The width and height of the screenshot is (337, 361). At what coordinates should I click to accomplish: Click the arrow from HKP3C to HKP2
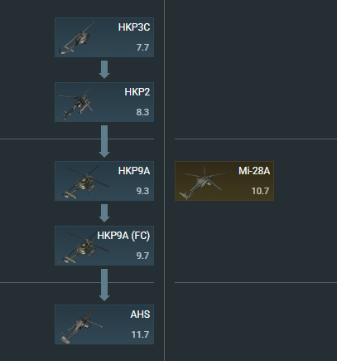click(x=104, y=70)
